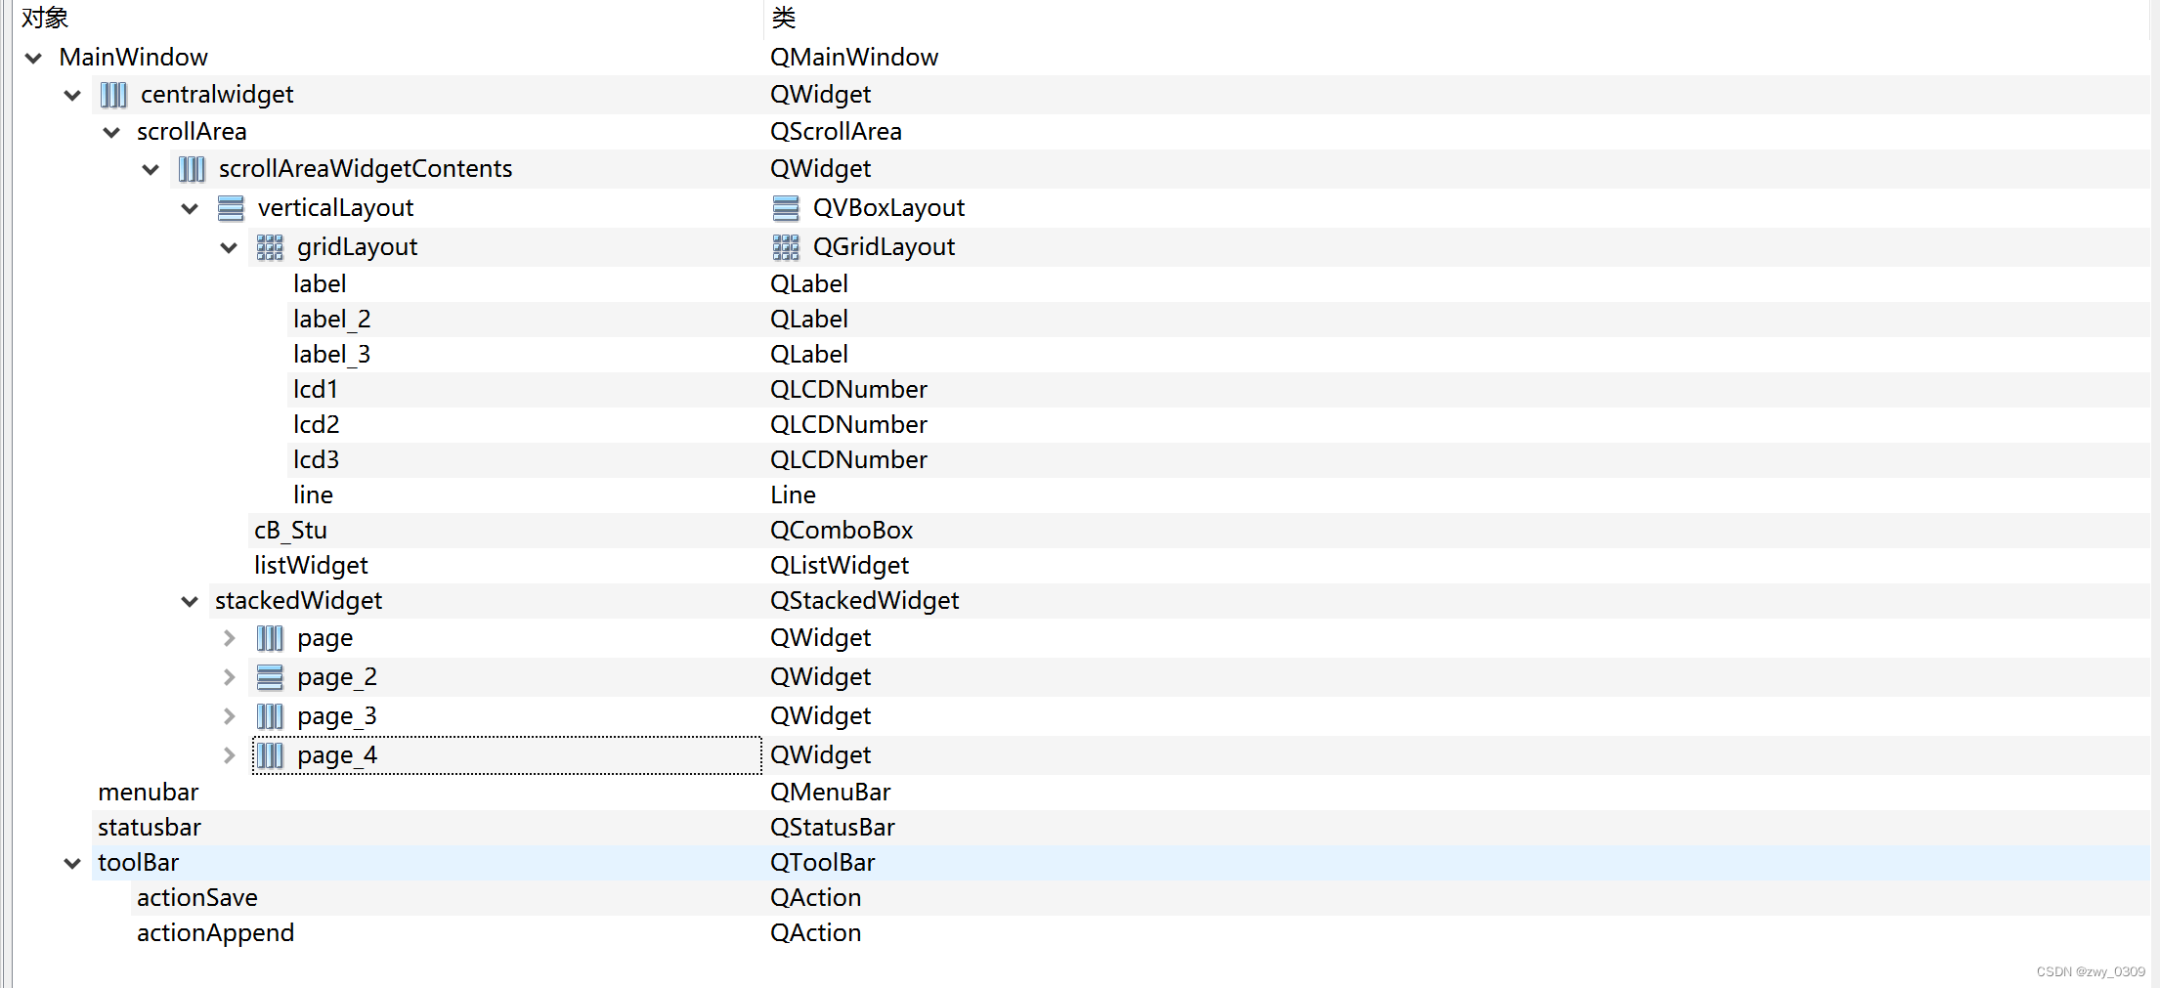
Task: Expand the page node
Action: pyautogui.click(x=229, y=638)
